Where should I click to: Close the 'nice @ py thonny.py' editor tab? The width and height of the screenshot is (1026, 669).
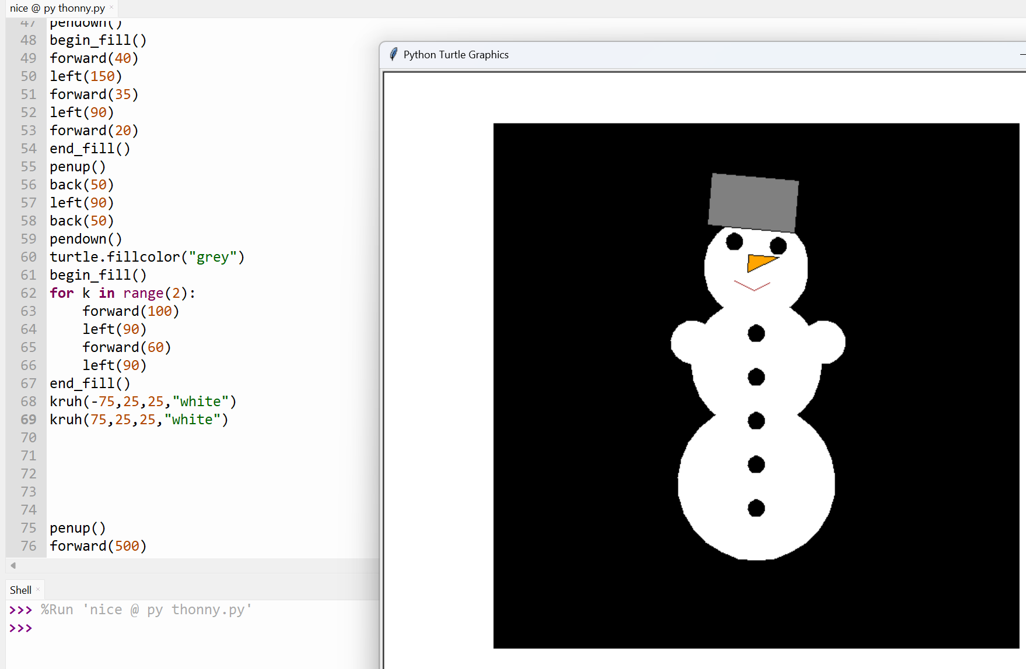(111, 8)
